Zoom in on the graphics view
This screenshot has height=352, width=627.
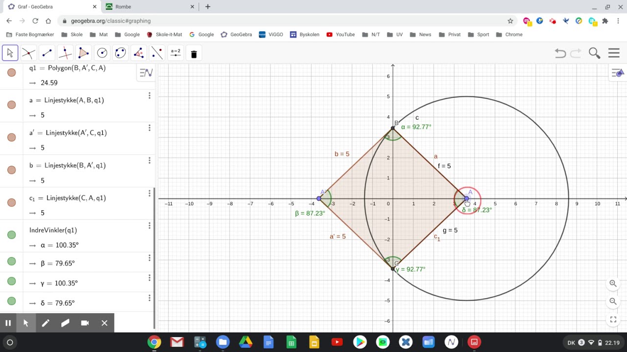pos(613,284)
